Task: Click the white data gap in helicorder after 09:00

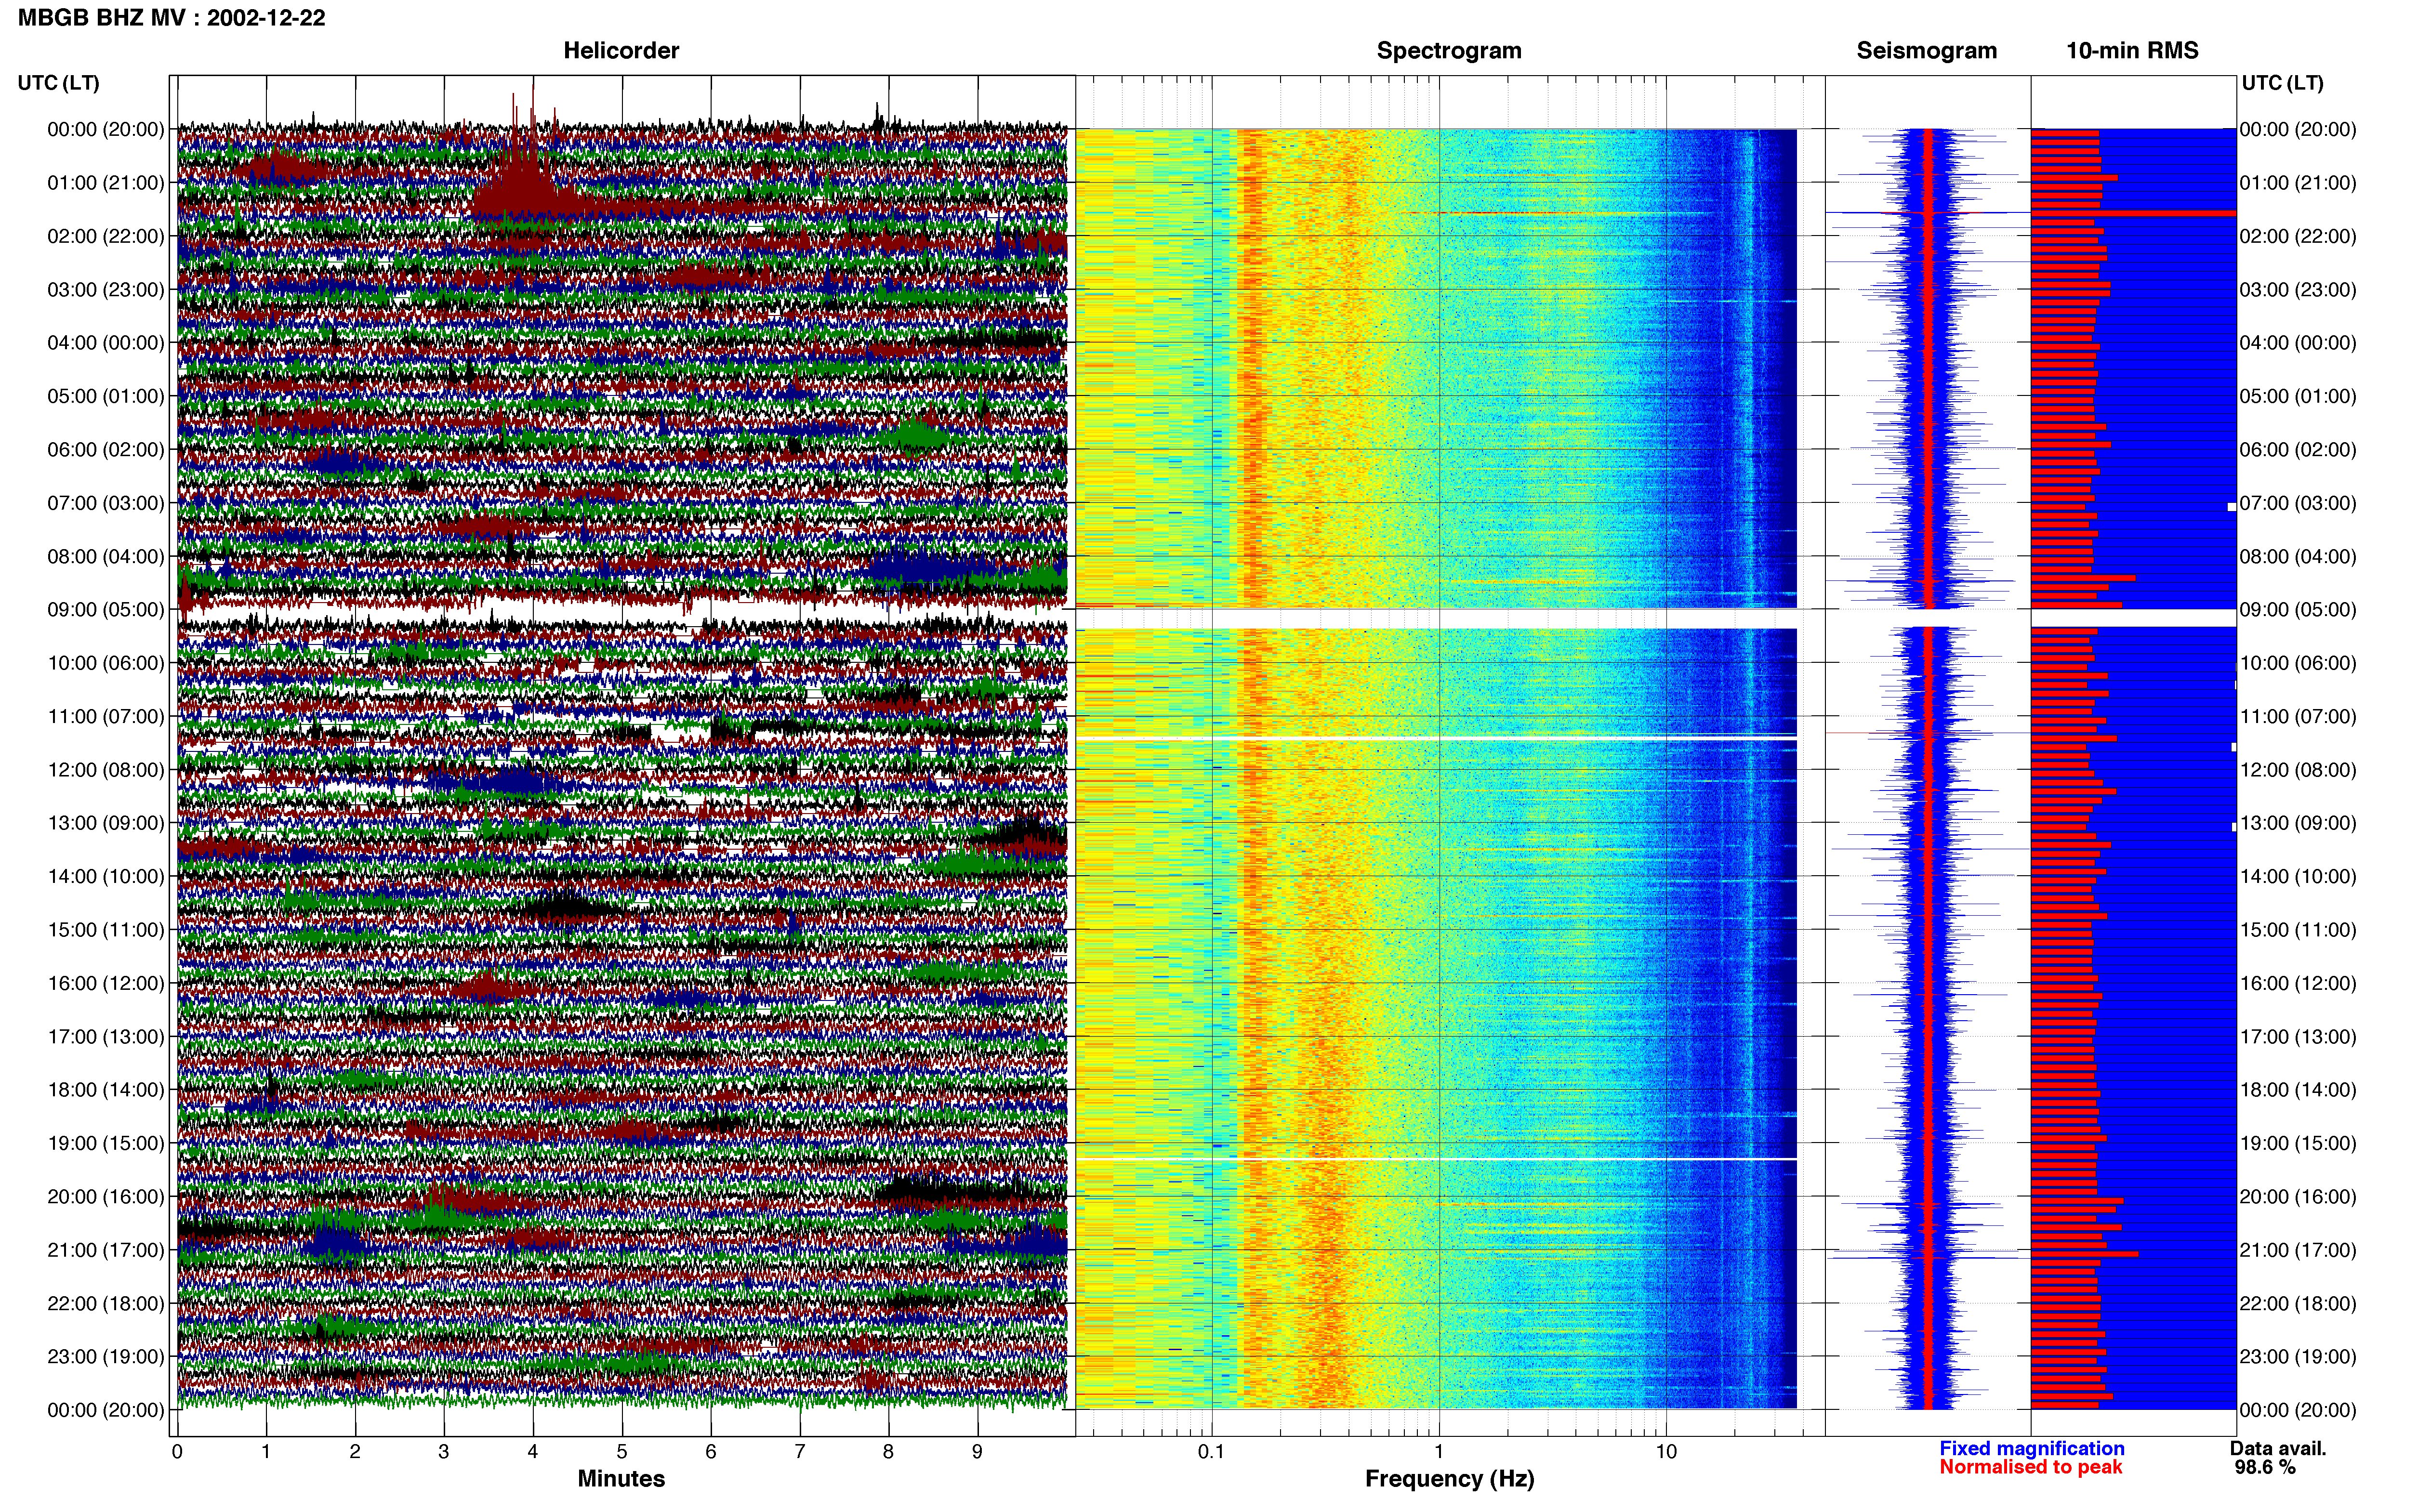Action: [x=621, y=613]
